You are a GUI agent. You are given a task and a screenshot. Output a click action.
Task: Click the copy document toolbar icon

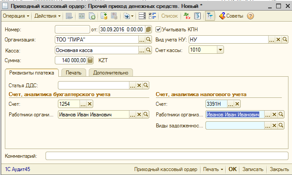point(92,16)
